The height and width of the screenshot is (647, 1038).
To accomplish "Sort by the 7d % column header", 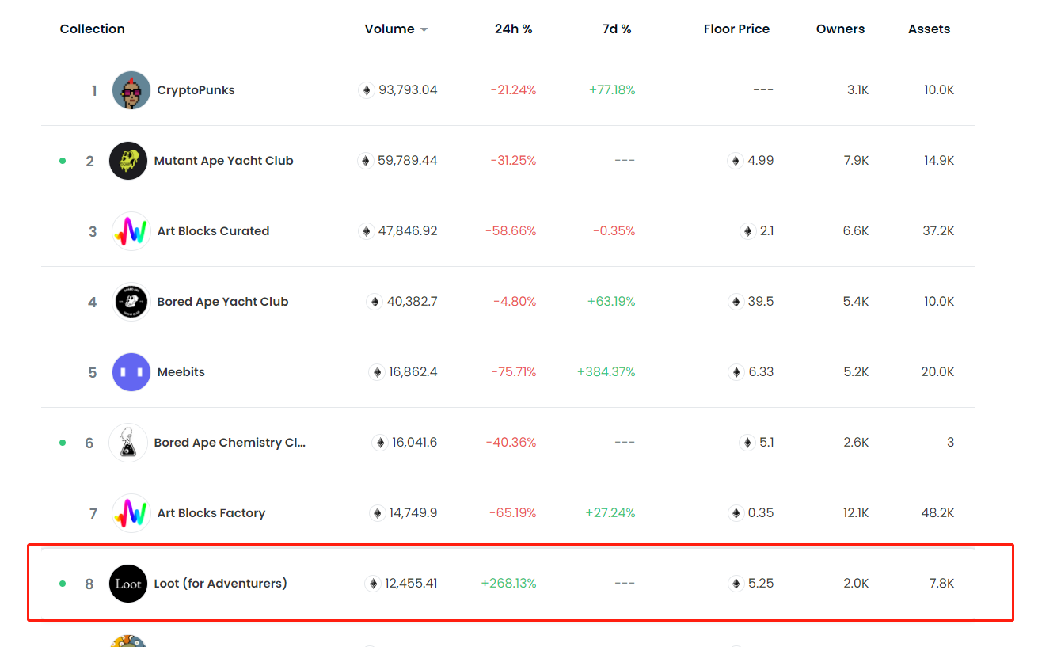I will coord(617,29).
